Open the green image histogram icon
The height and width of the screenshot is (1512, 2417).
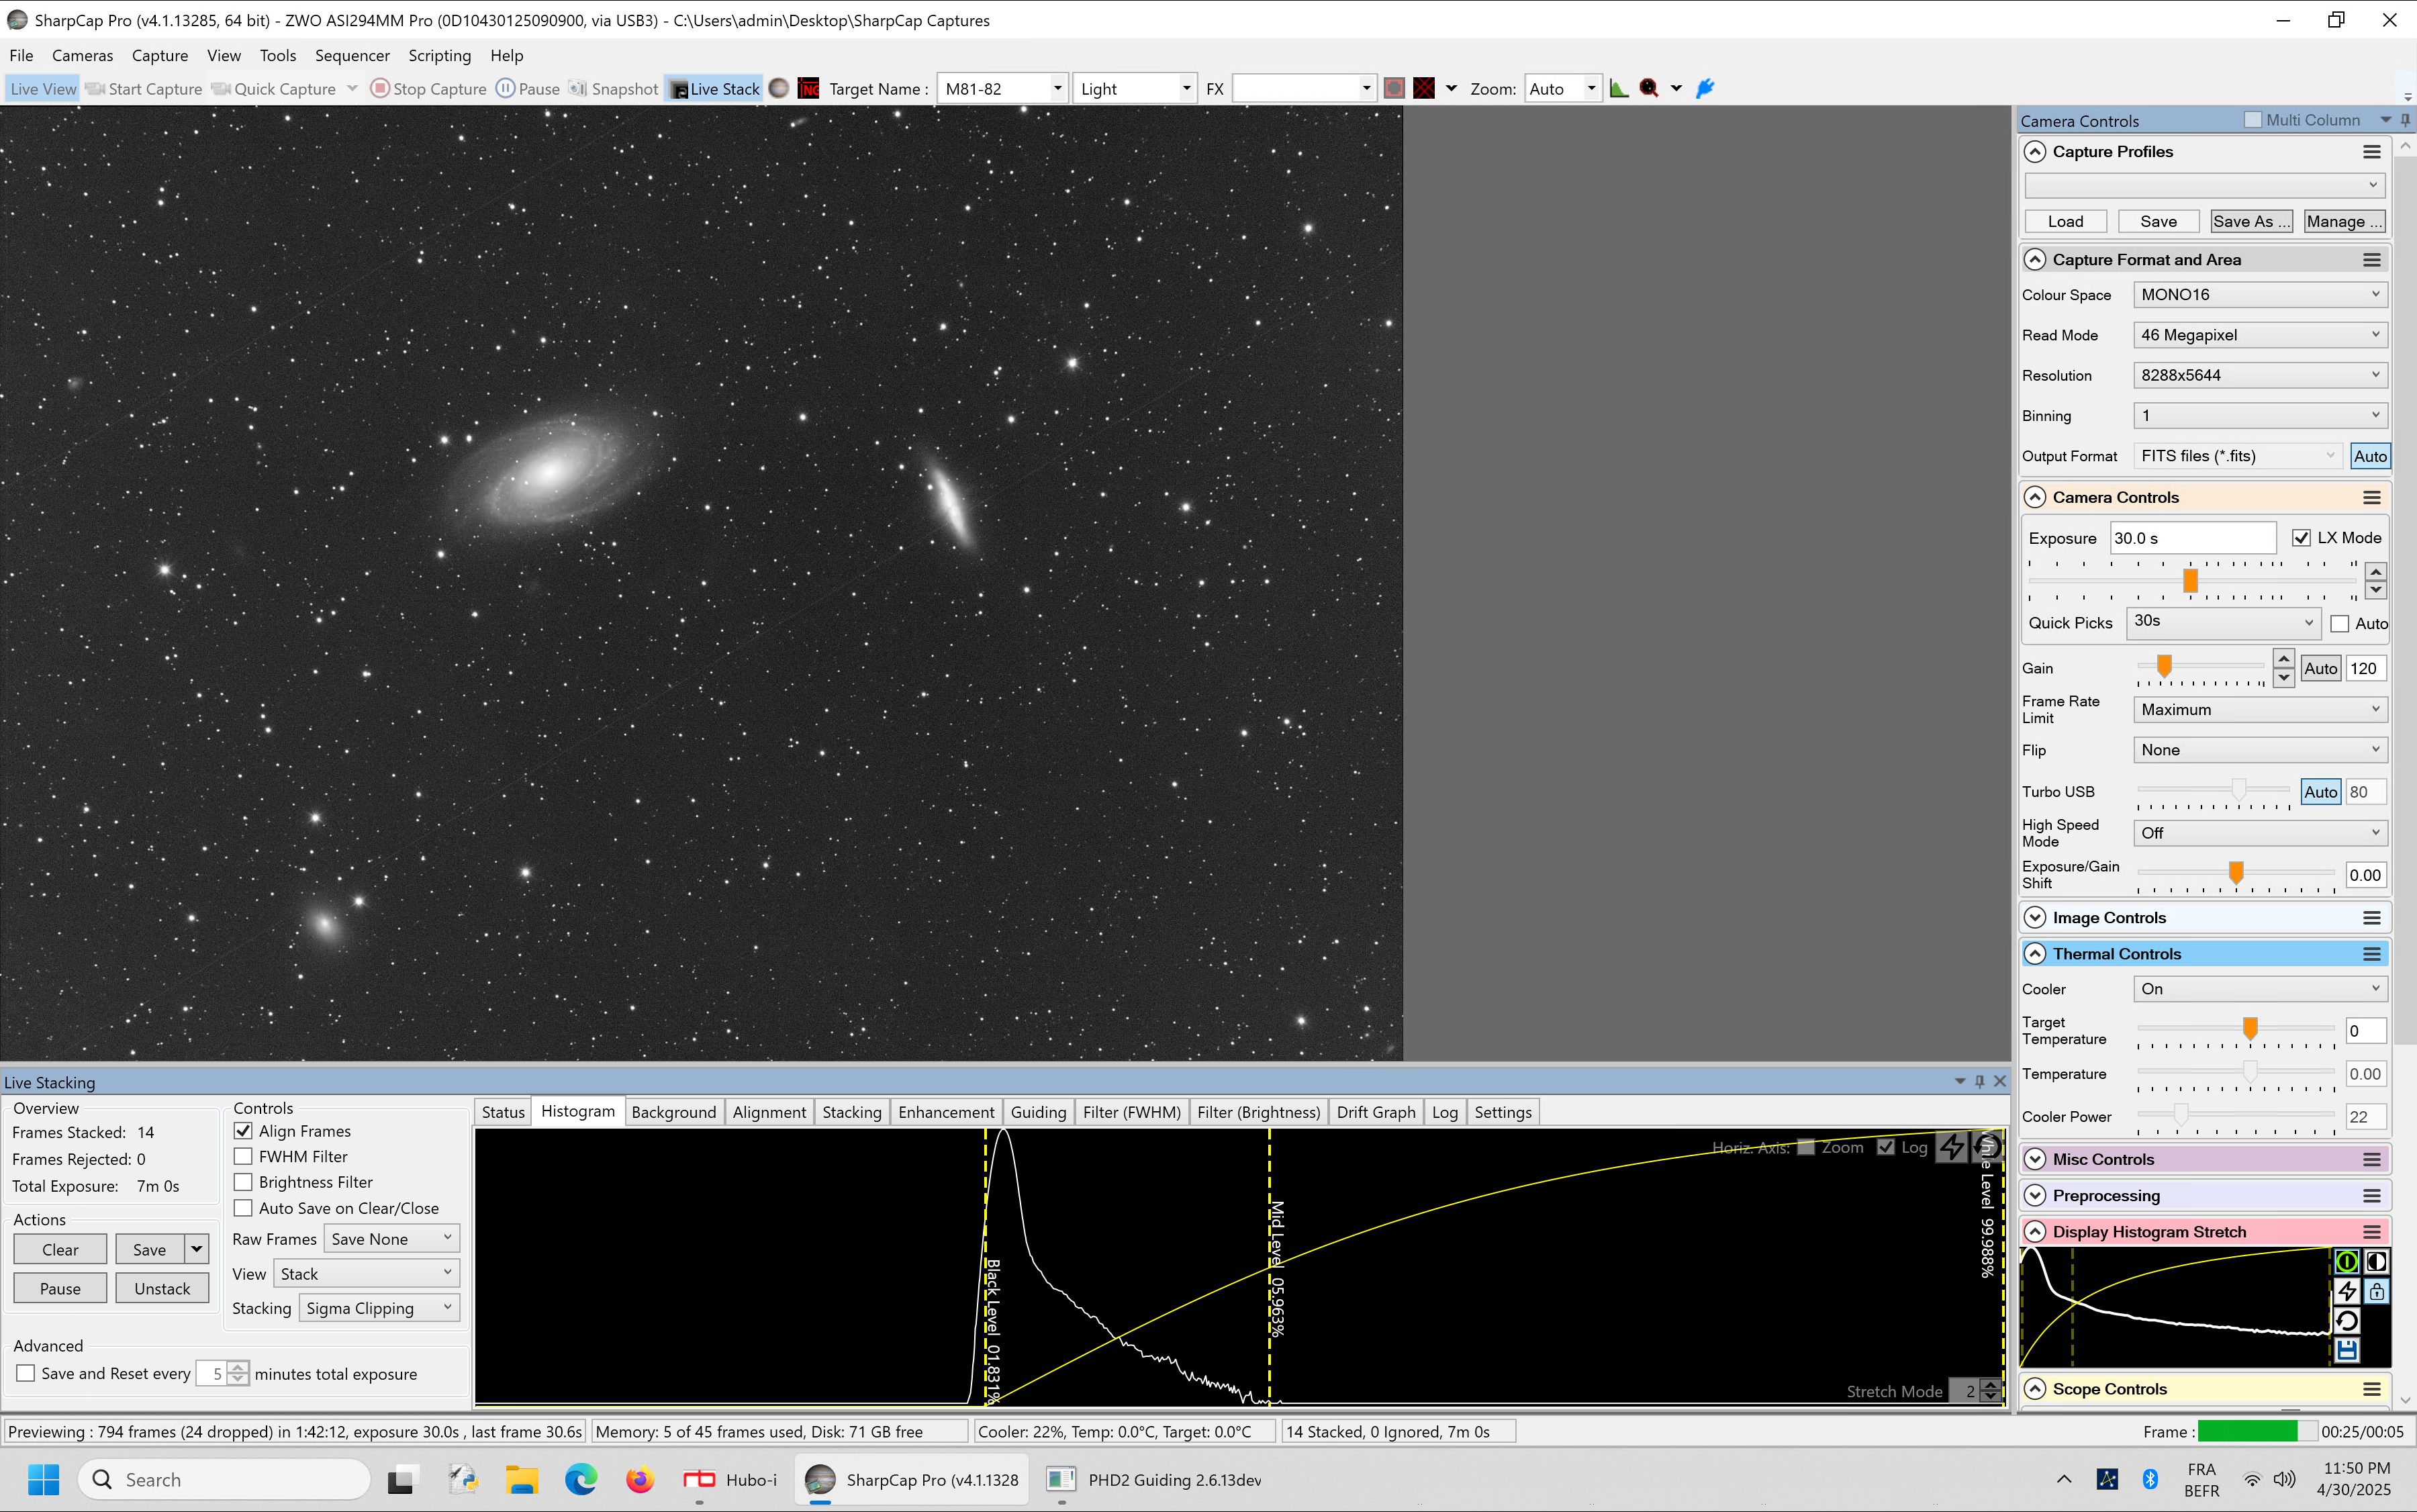pos(1619,89)
